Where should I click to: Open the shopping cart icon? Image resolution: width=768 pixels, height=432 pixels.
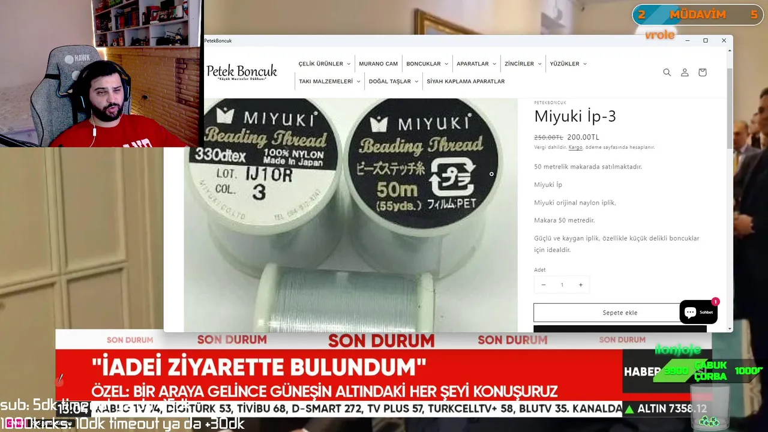pos(702,73)
